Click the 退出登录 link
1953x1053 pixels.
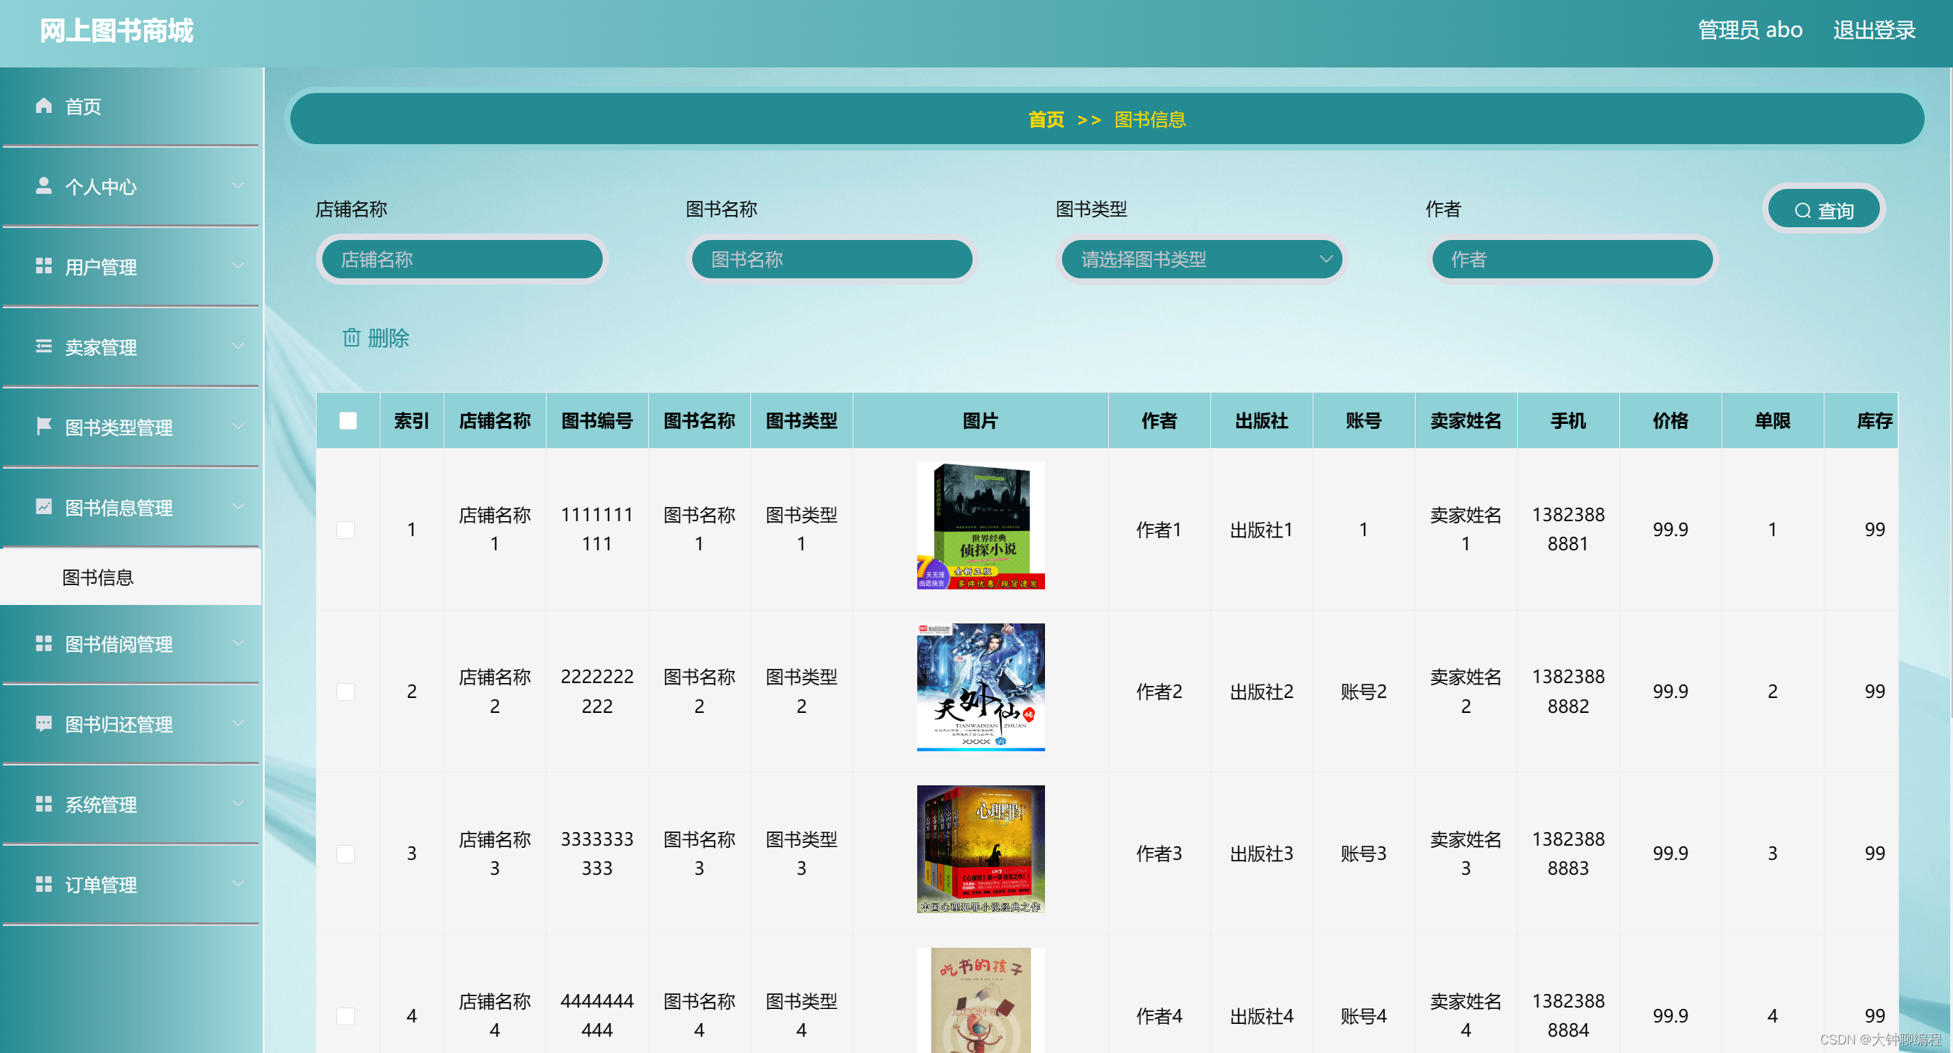(1873, 31)
